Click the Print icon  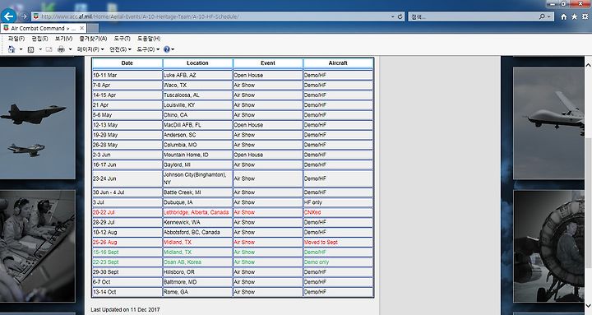click(x=61, y=49)
